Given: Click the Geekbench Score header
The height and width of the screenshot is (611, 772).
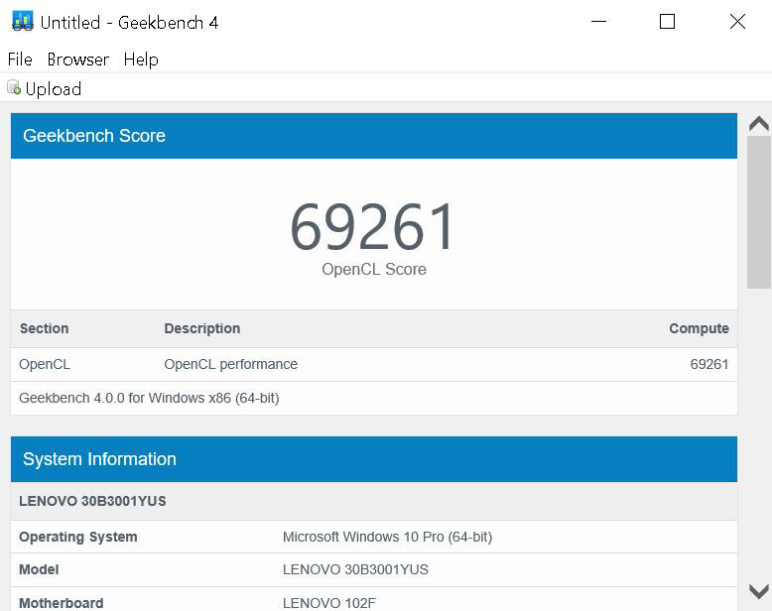Looking at the screenshot, I should (374, 136).
